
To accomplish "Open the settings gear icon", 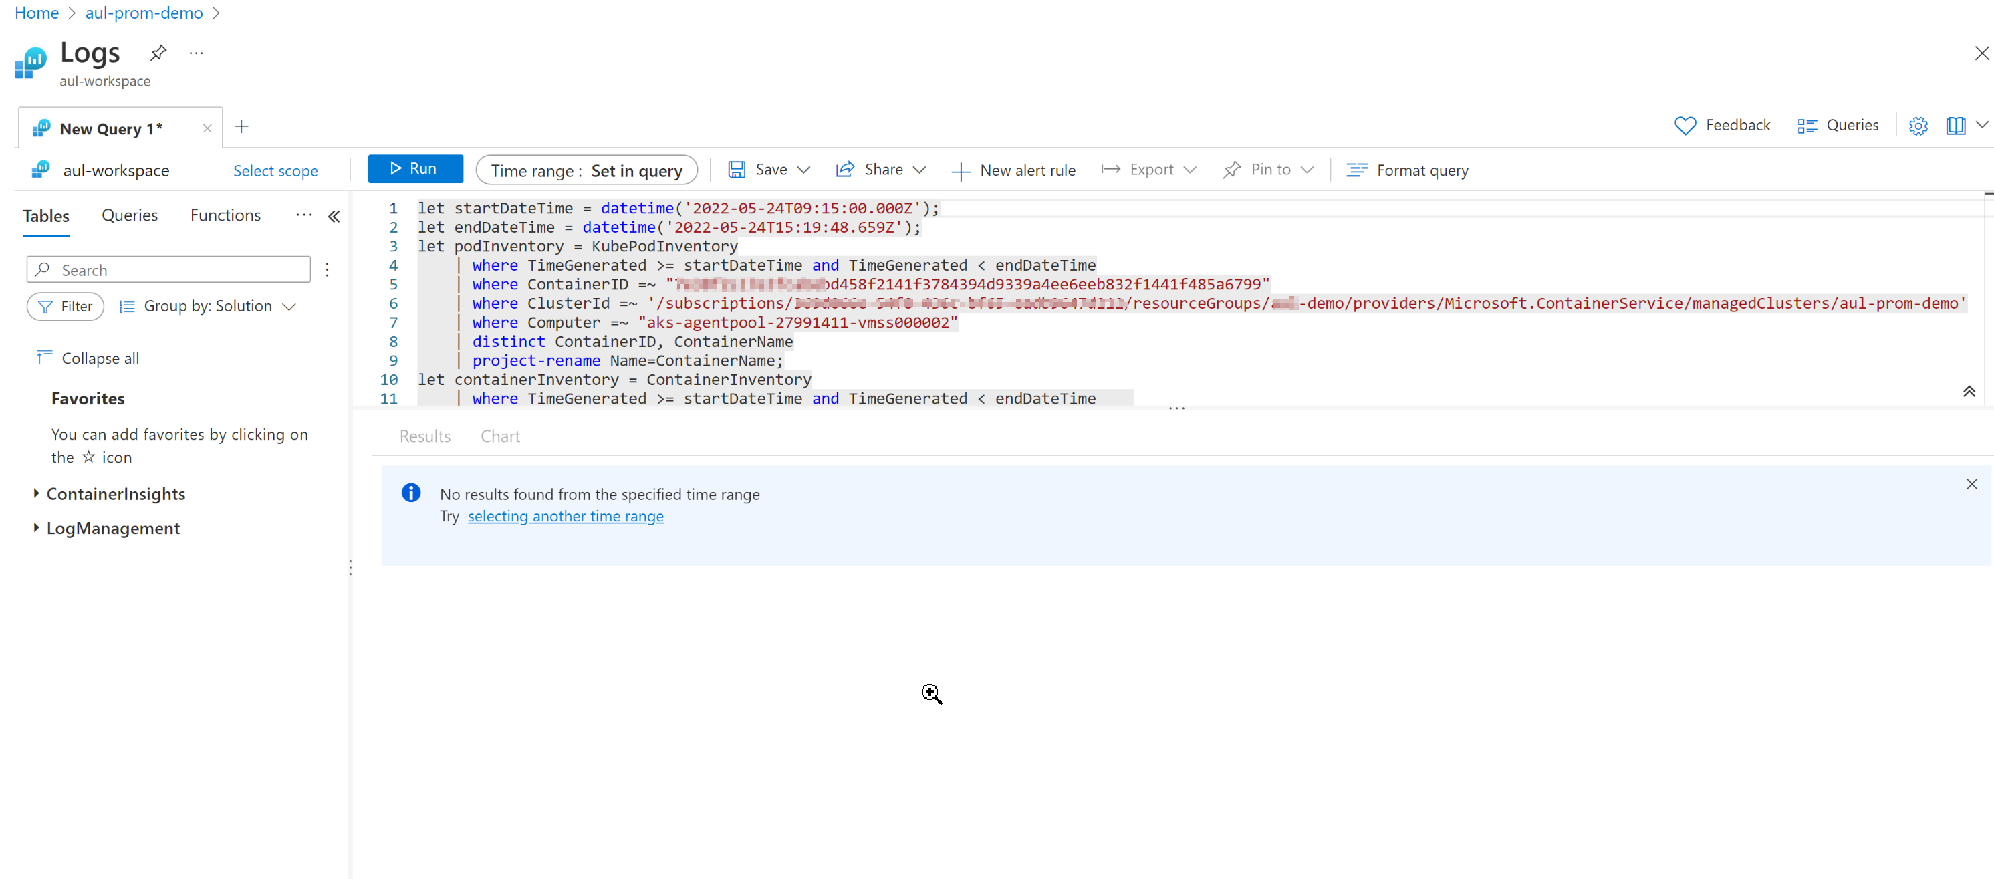I will click(x=1917, y=126).
